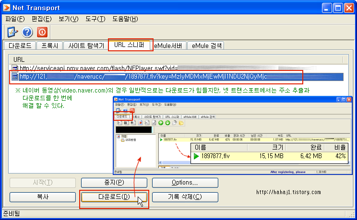The width and height of the screenshot is (357, 220).
Task: Open the 파일(F) menu in the main window
Action: tap(15, 19)
